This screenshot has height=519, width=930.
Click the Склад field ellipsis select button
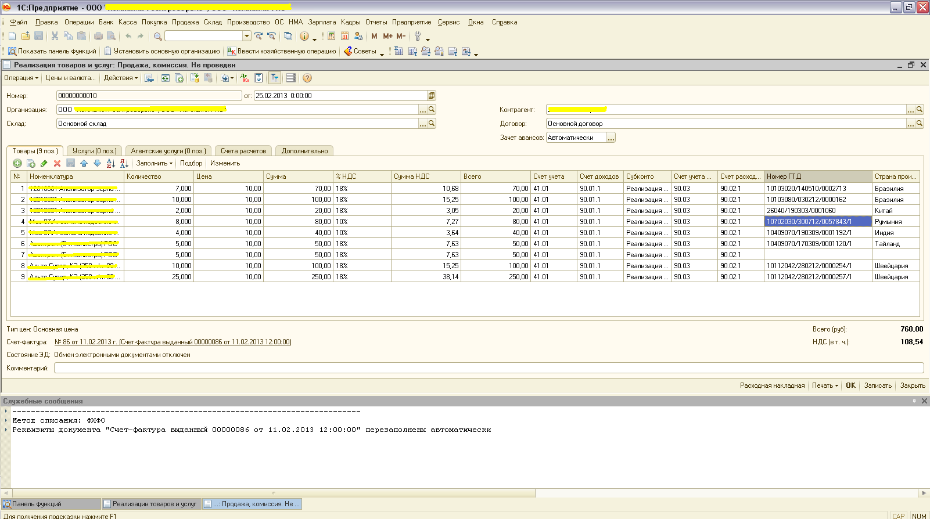pos(423,124)
